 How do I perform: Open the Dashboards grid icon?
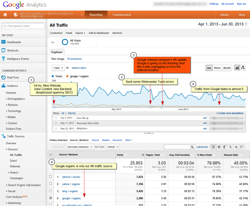click(3, 42)
